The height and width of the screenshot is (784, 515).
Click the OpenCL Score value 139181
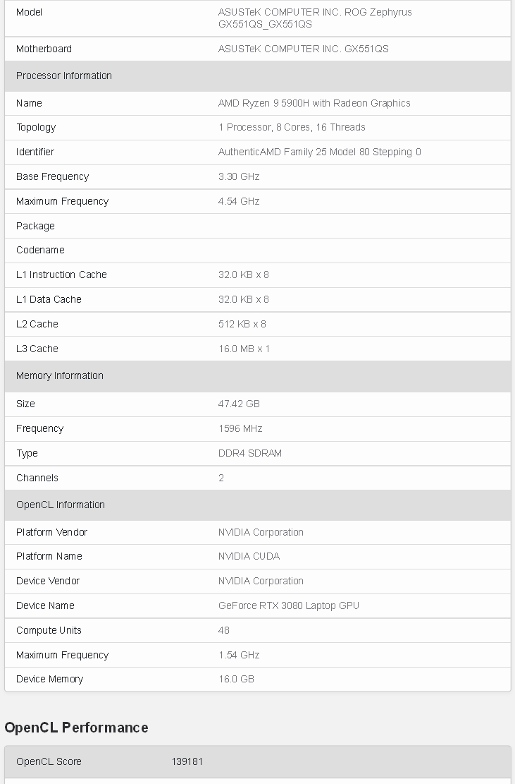click(x=187, y=761)
